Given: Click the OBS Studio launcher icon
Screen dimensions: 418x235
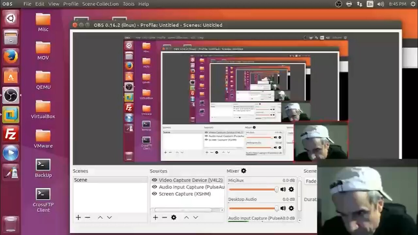Looking at the screenshot, I should [11, 95].
